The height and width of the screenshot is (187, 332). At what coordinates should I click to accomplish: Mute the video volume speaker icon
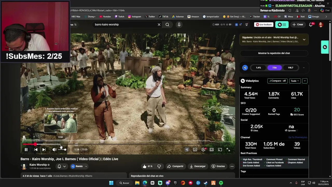54,150
